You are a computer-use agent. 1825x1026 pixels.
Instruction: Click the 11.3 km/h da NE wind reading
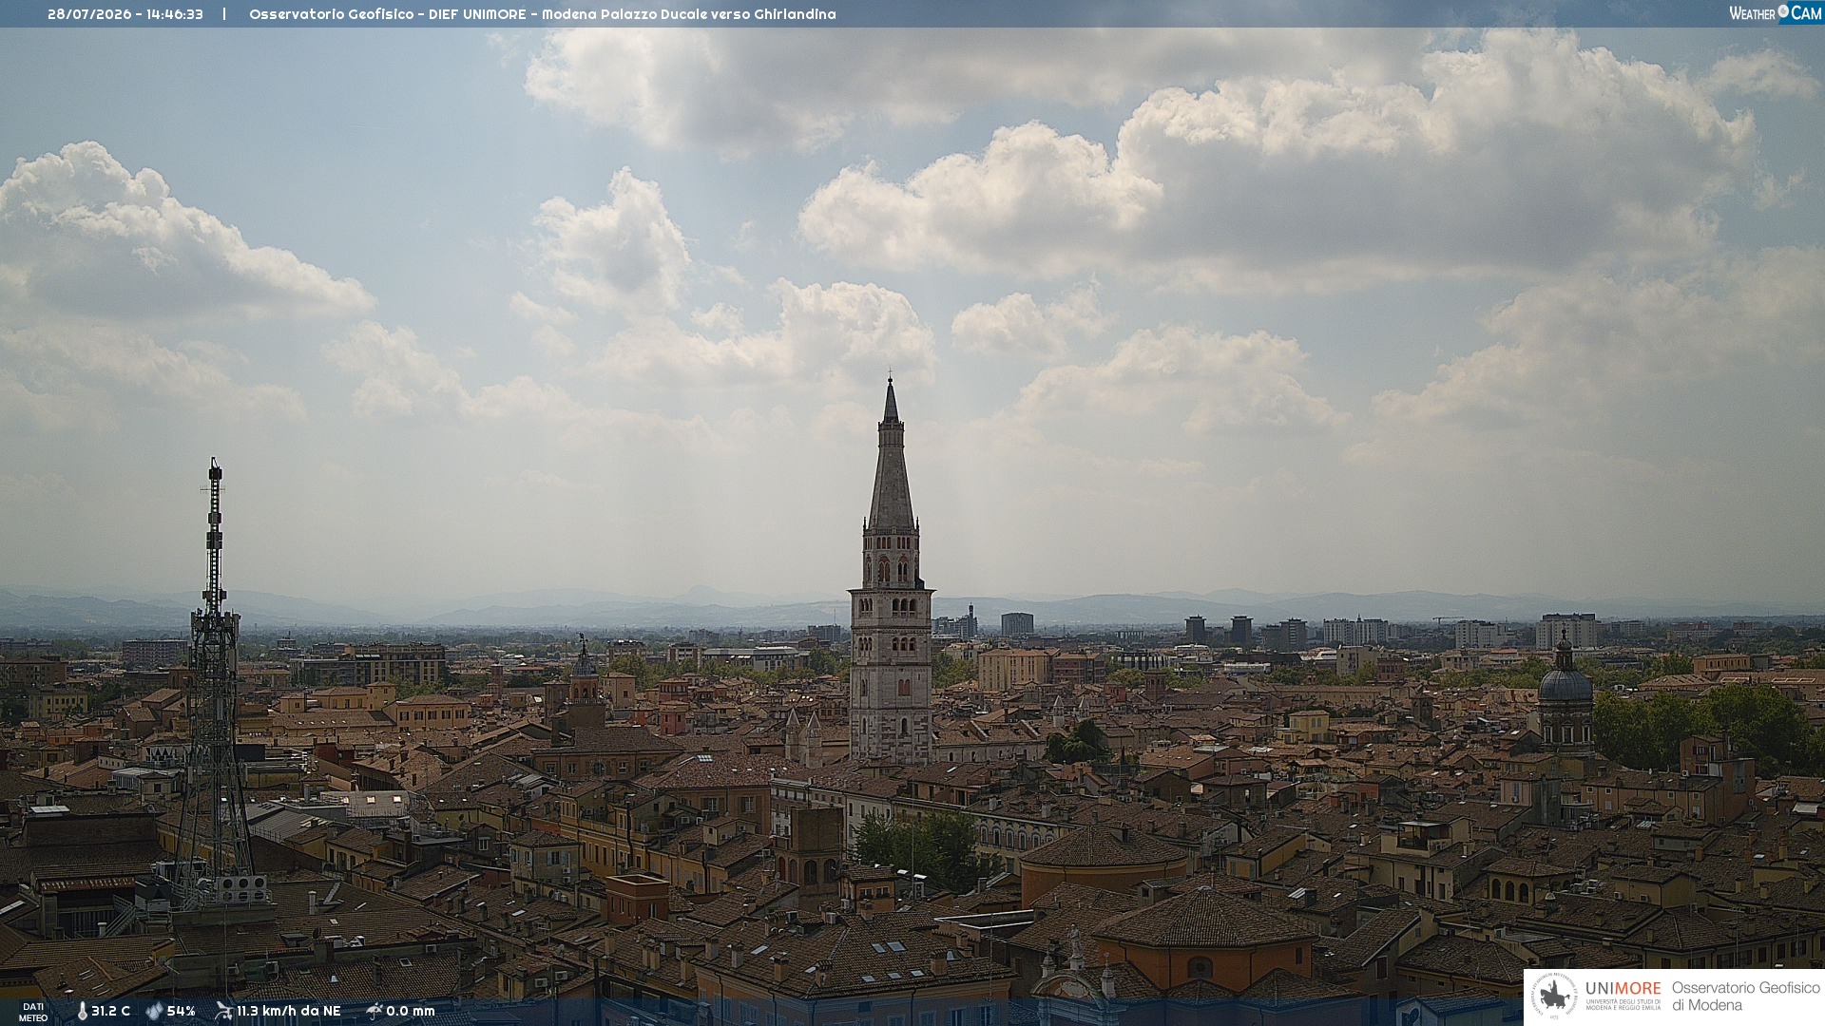coord(289,1012)
